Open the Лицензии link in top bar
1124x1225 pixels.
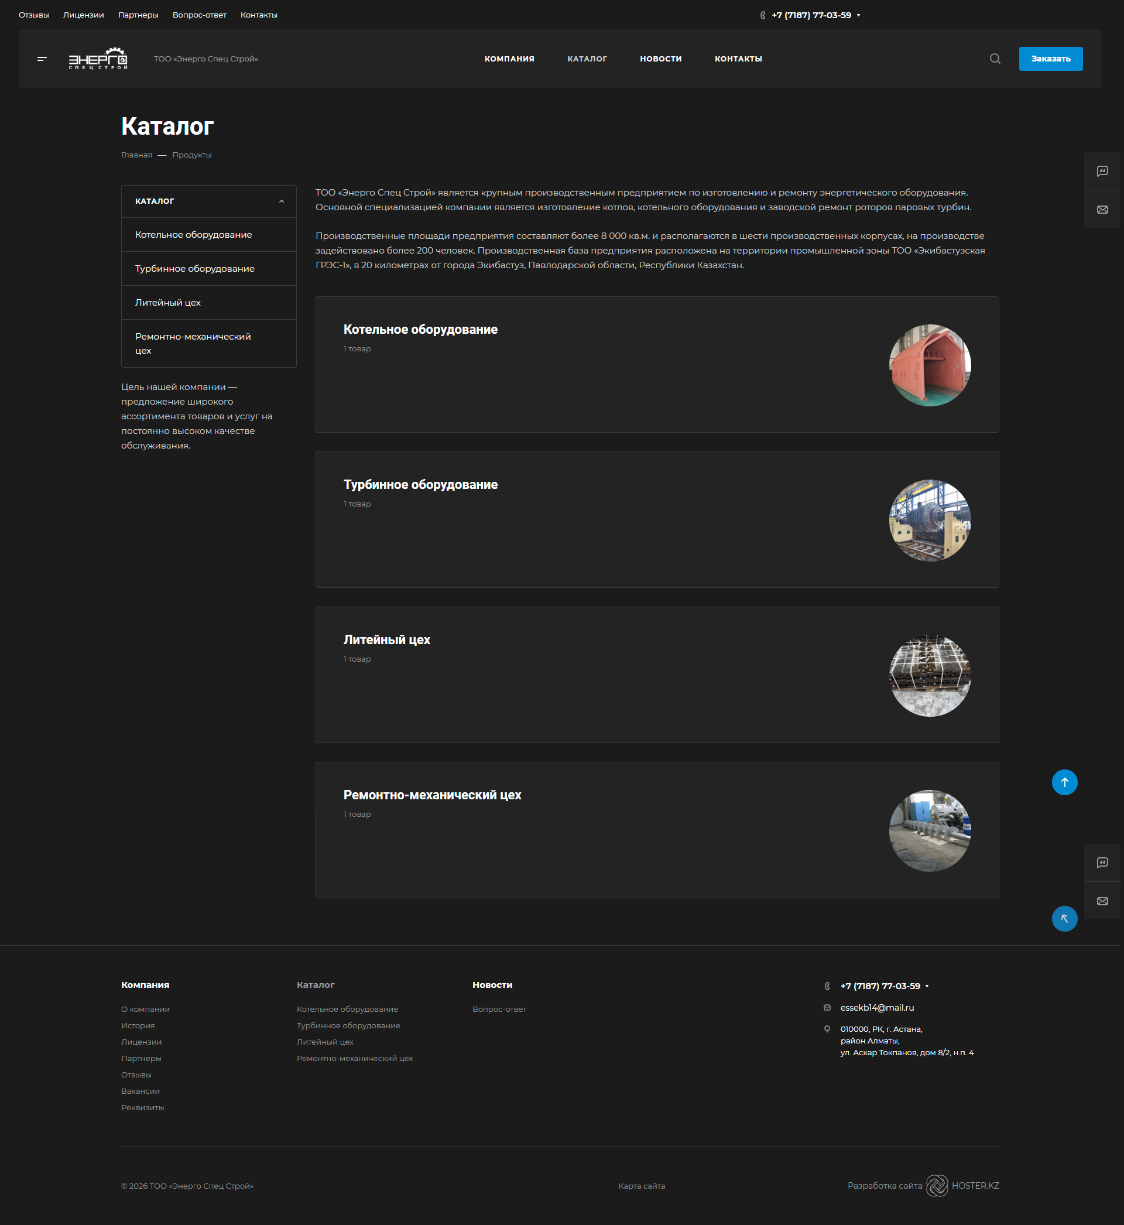coord(83,15)
